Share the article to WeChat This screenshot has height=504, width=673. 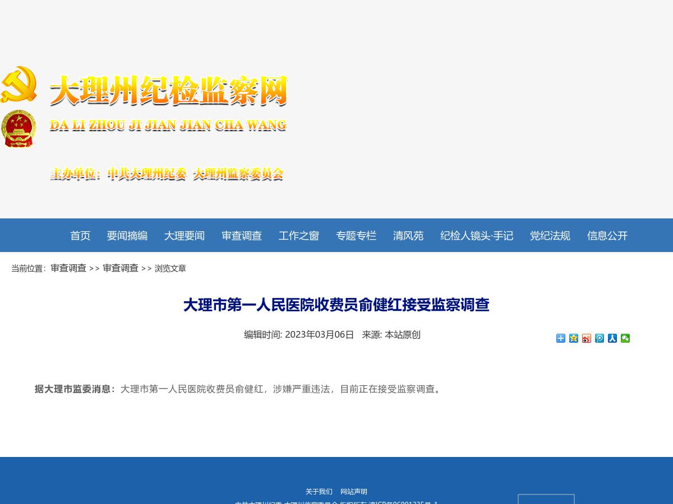(625, 338)
